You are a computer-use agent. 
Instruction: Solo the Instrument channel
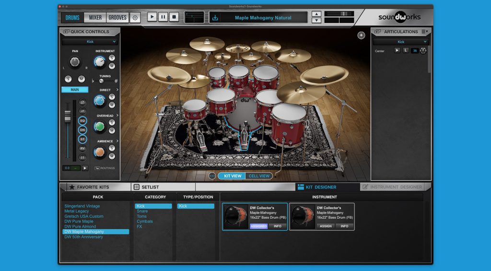coord(112,58)
